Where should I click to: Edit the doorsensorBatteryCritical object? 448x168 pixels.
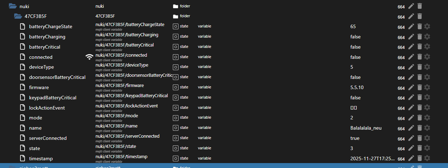[x=411, y=77]
